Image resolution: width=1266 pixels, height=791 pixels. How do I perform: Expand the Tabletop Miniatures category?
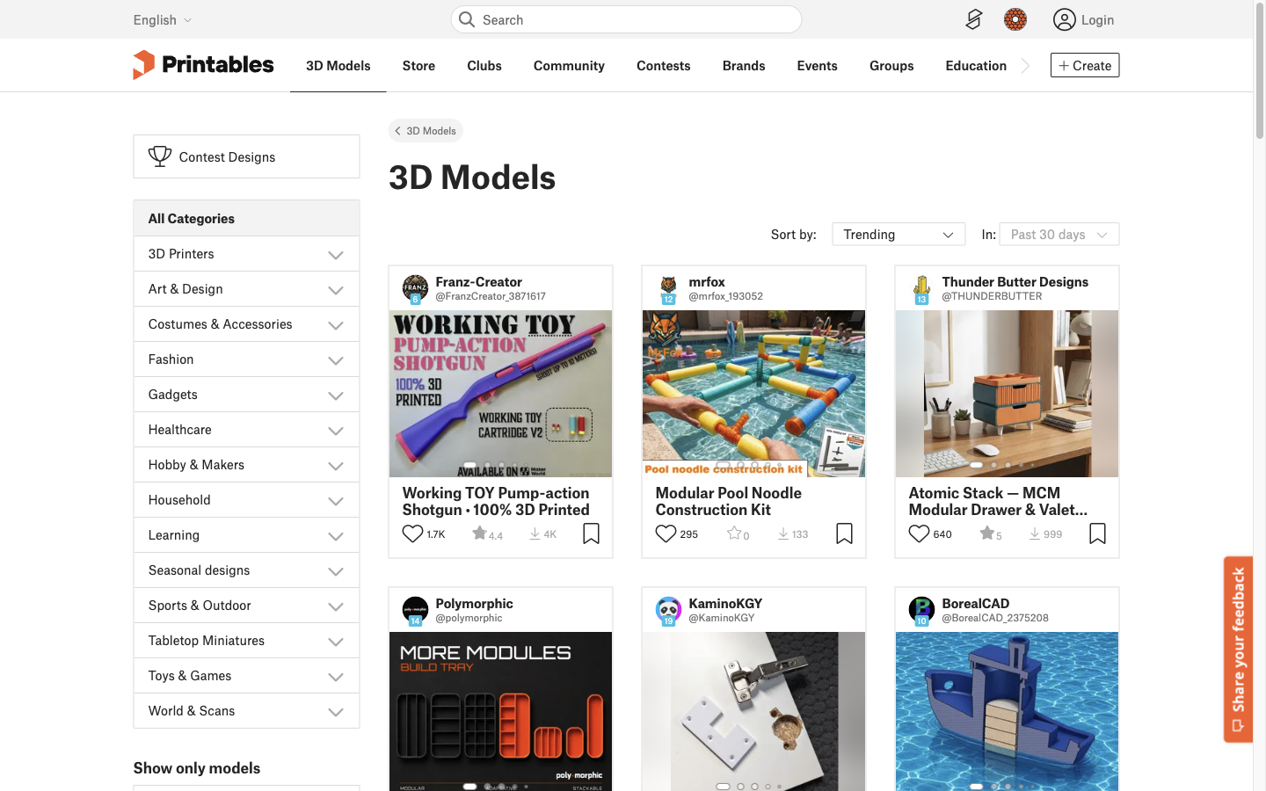(x=336, y=642)
